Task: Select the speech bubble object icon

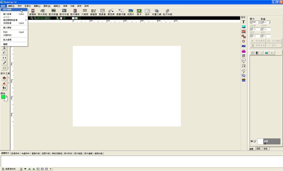Action: (x=243, y=61)
